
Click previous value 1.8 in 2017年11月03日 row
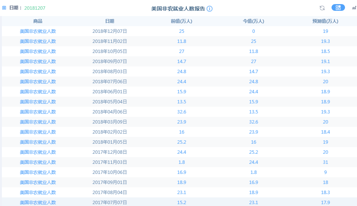click(181, 162)
